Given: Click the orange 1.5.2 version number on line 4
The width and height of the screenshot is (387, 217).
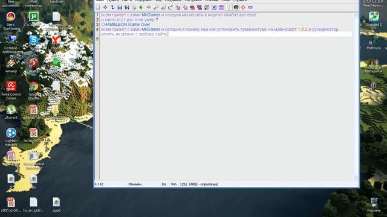Looking at the screenshot, I should point(302,30).
